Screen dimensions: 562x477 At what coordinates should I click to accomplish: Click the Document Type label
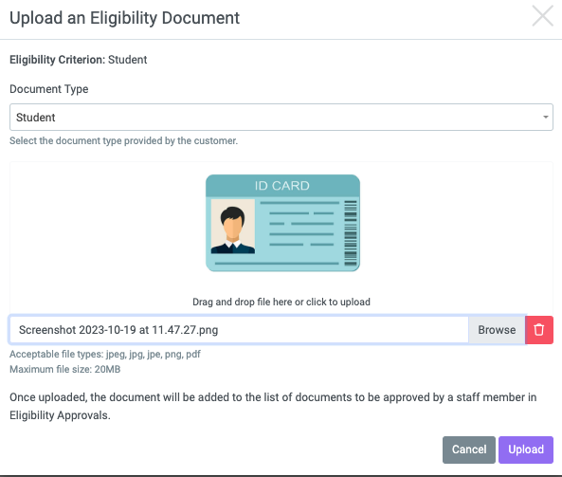coord(49,89)
